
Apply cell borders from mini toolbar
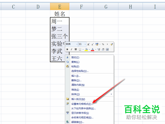(x=80, y=49)
